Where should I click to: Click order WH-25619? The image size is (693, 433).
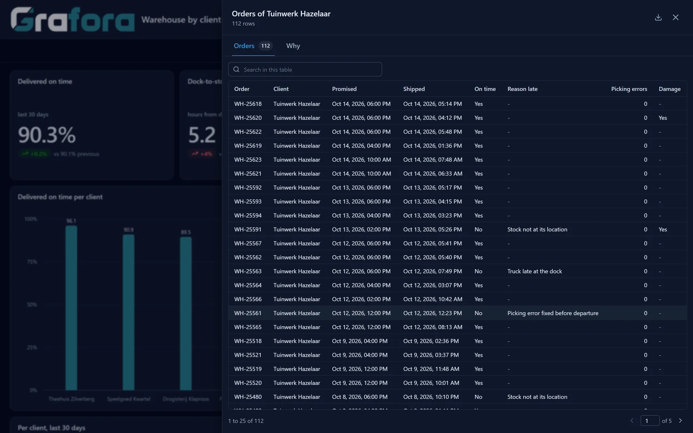click(248, 146)
